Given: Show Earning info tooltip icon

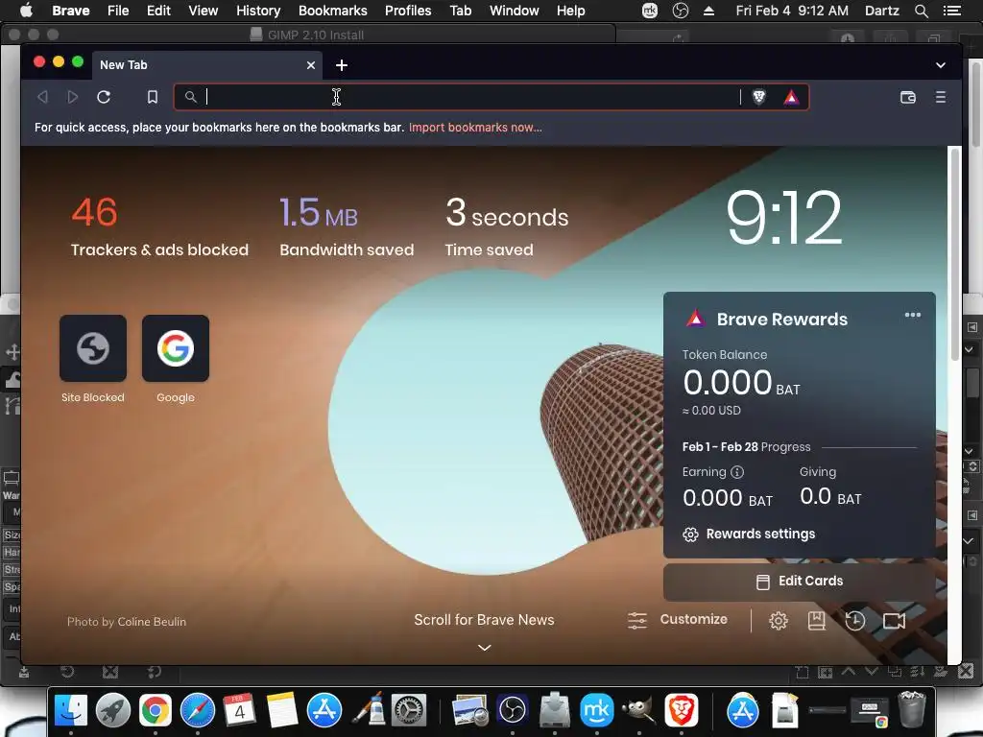Looking at the screenshot, I should coord(737,472).
